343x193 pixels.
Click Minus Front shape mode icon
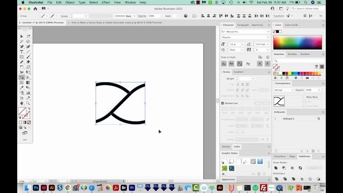[x=284, y=168]
